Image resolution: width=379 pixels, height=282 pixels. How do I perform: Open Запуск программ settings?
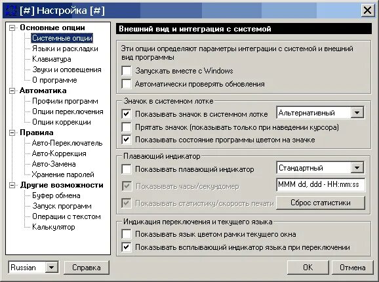click(x=62, y=206)
